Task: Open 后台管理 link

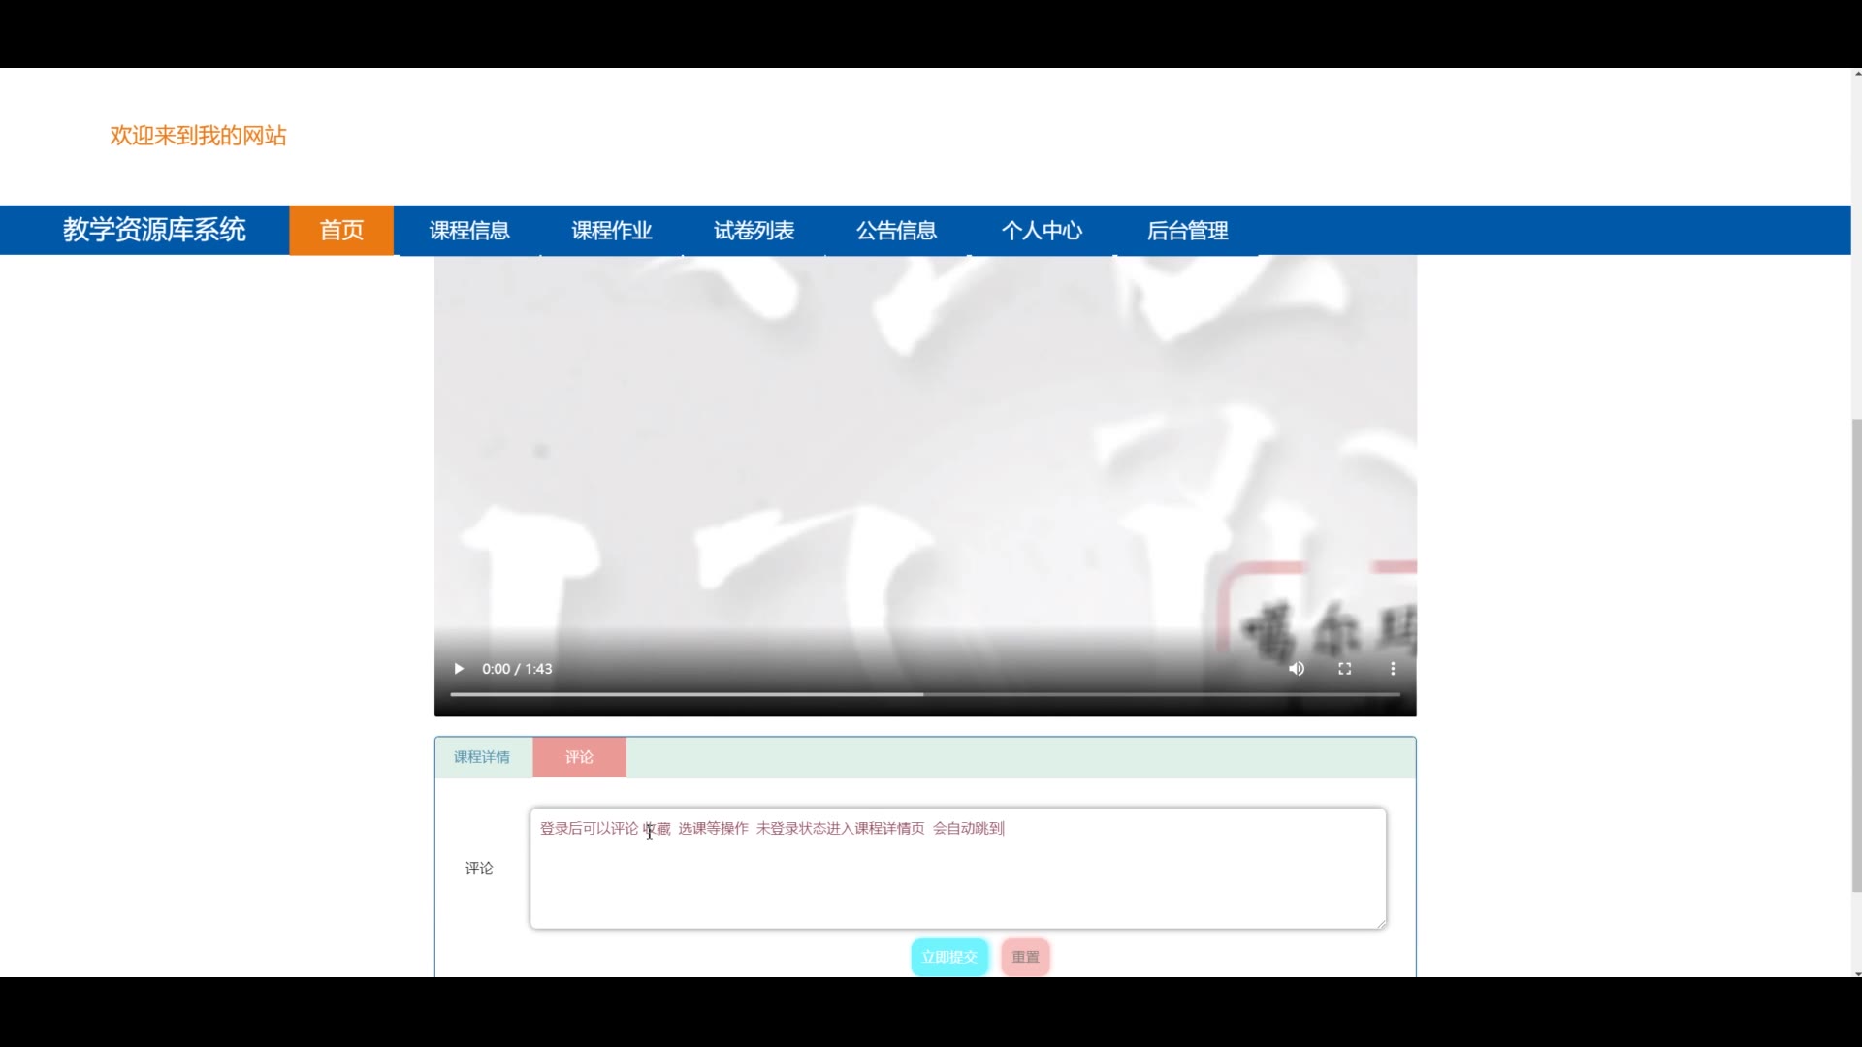Action: click(x=1187, y=231)
